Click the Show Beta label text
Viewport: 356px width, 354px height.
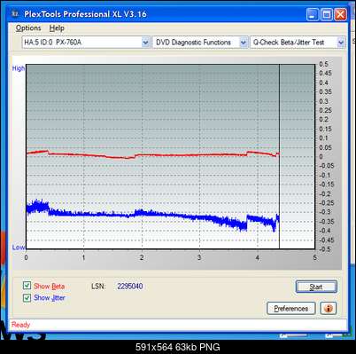tap(49, 287)
